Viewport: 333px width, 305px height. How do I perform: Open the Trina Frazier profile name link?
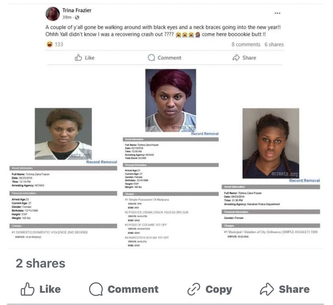tap(77, 10)
